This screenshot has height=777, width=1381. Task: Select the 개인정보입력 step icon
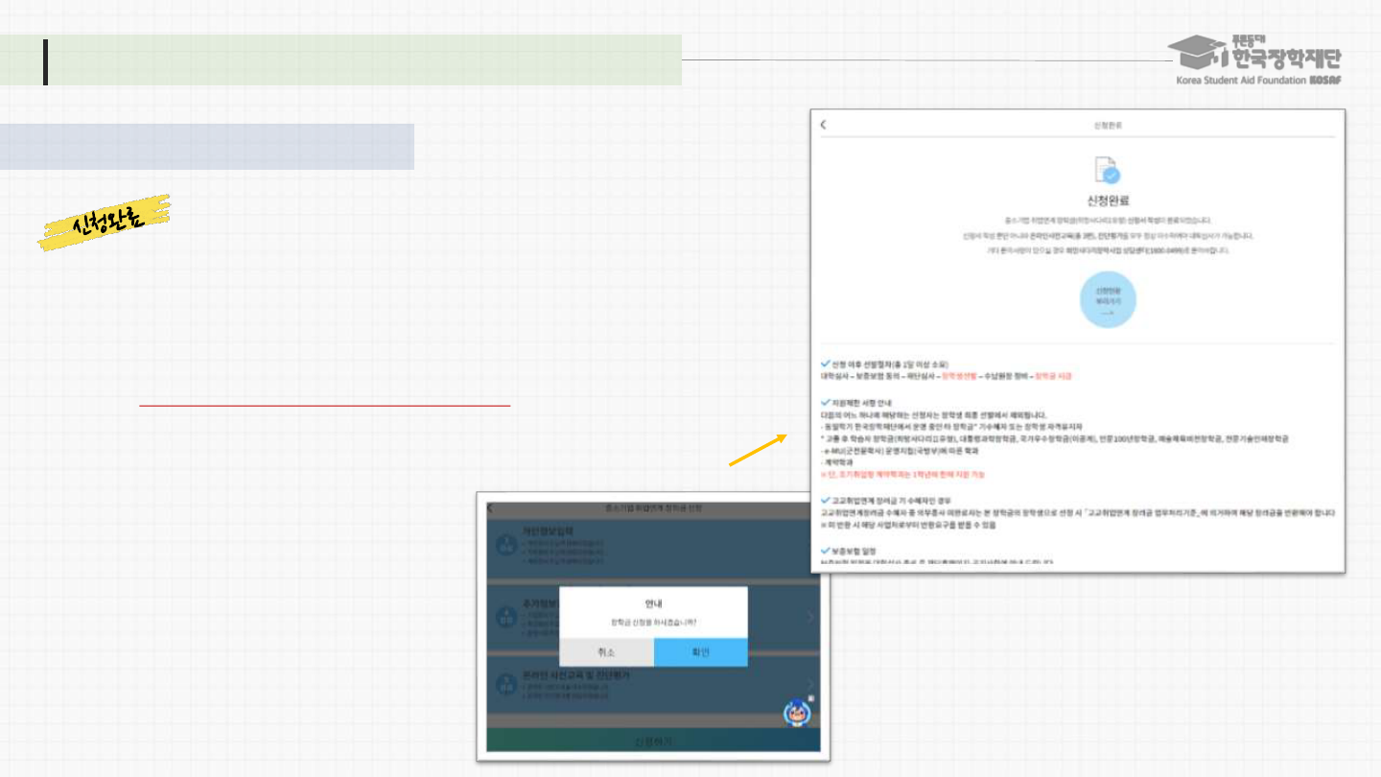coord(506,546)
